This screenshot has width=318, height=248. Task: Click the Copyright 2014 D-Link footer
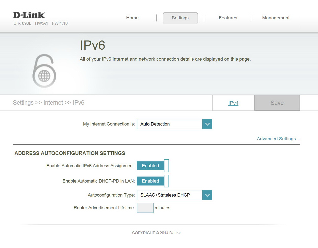pos(156,233)
